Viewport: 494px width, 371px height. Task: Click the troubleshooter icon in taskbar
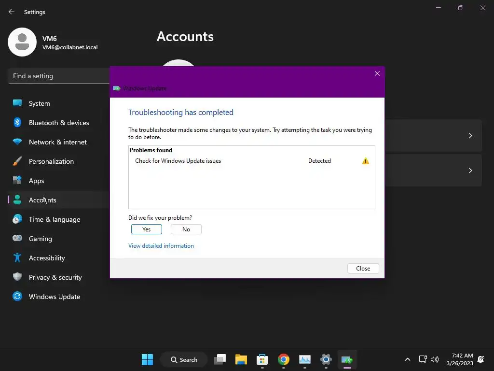coord(347,359)
